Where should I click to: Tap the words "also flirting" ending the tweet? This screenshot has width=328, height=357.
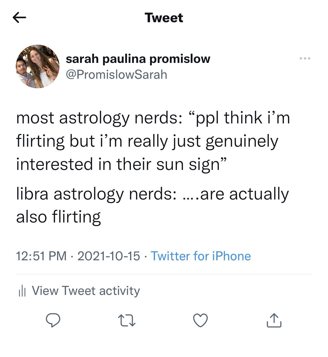coord(58,217)
